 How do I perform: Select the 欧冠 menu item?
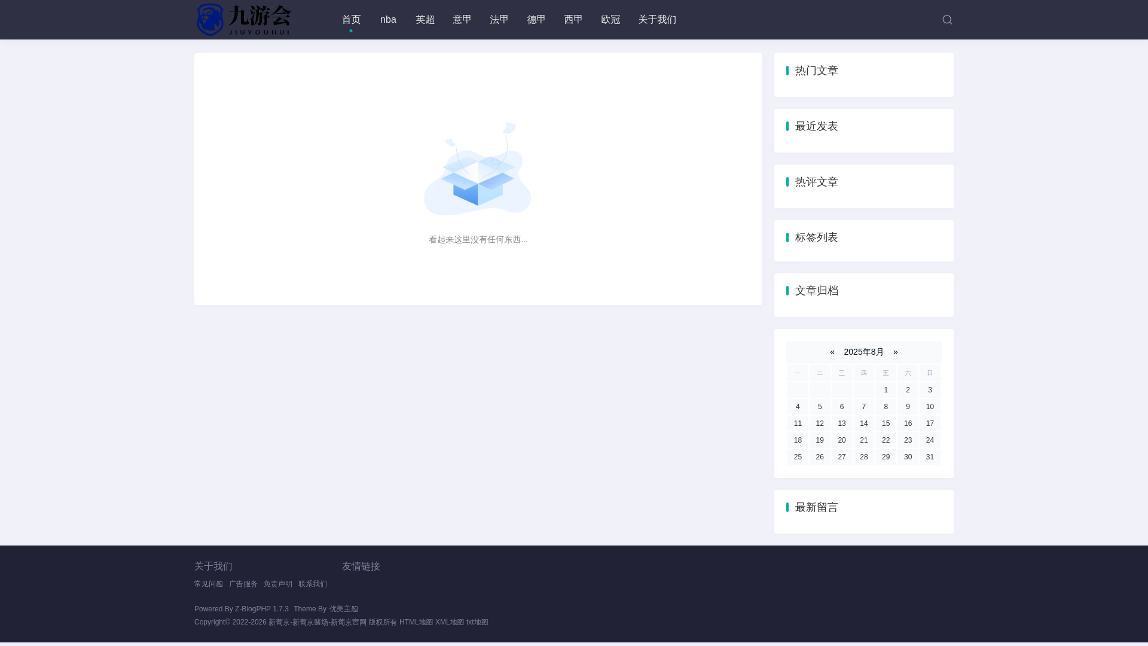pos(610,20)
